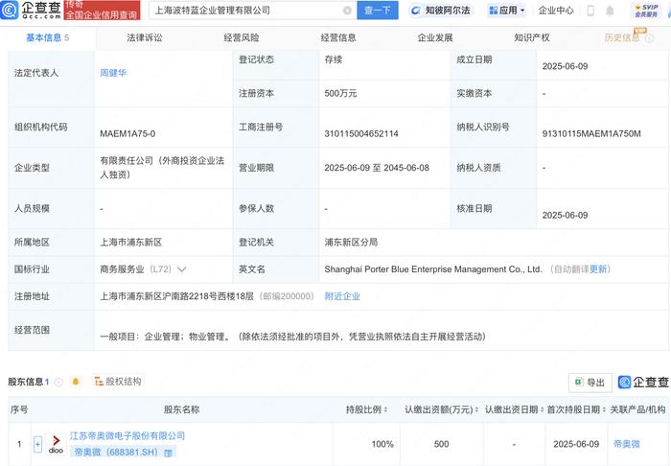Select the 基本信息 tab
The image size is (671, 466).
tap(48, 37)
